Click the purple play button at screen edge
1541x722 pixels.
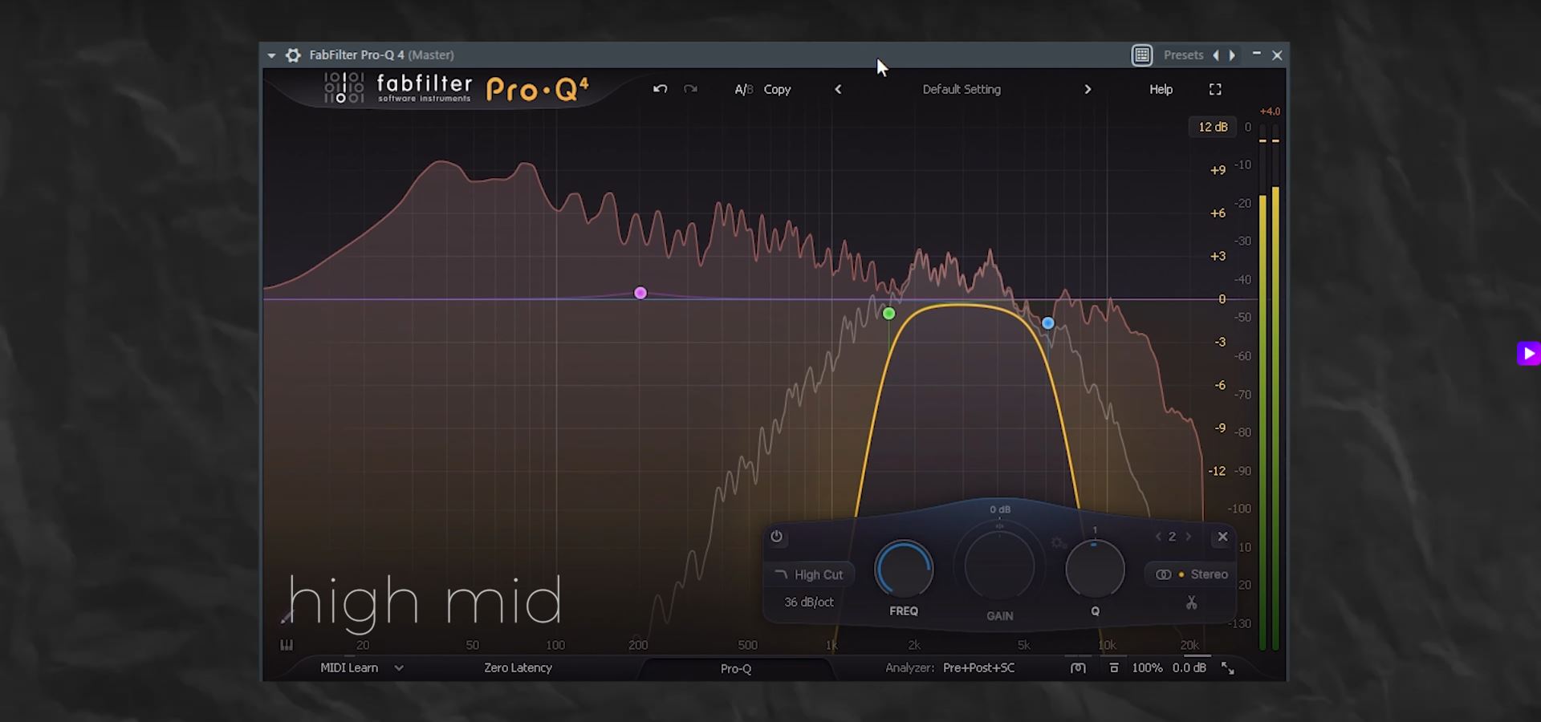[x=1528, y=354]
